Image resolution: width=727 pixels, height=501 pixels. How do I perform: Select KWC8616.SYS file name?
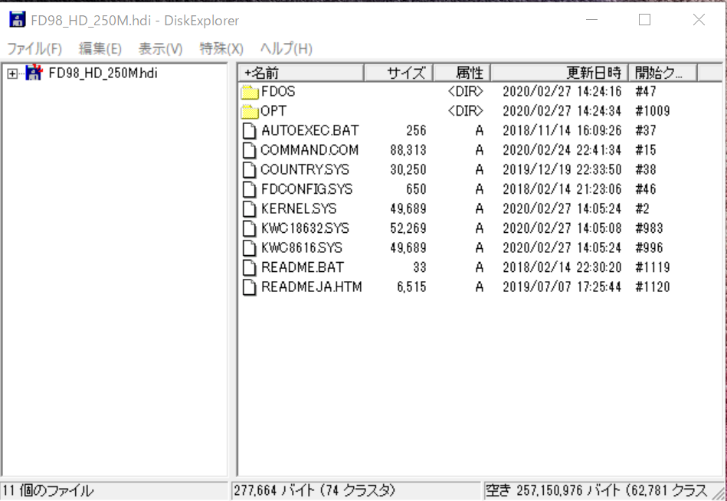point(302,248)
